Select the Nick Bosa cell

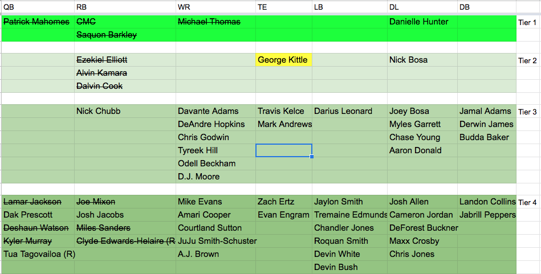click(x=422, y=60)
